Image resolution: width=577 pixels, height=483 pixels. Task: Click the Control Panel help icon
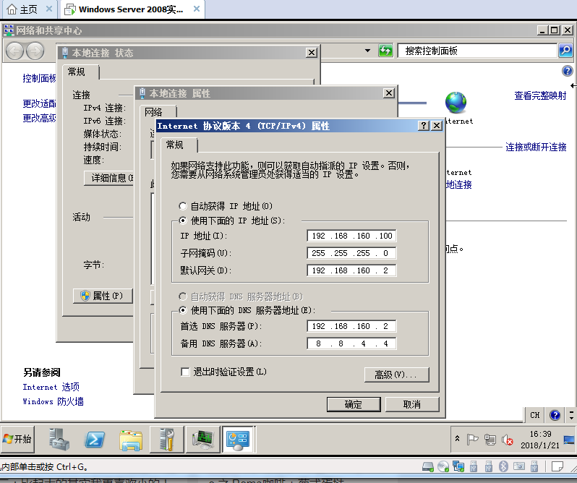pos(568,71)
